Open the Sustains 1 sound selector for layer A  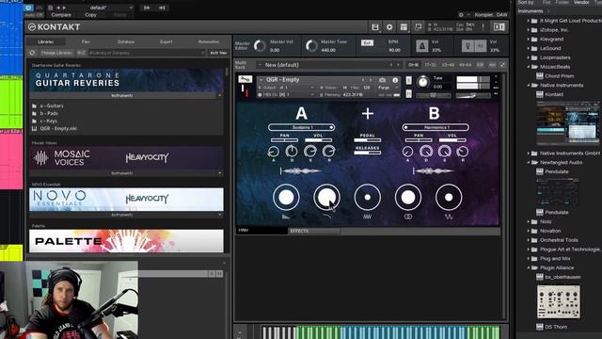[301, 127]
